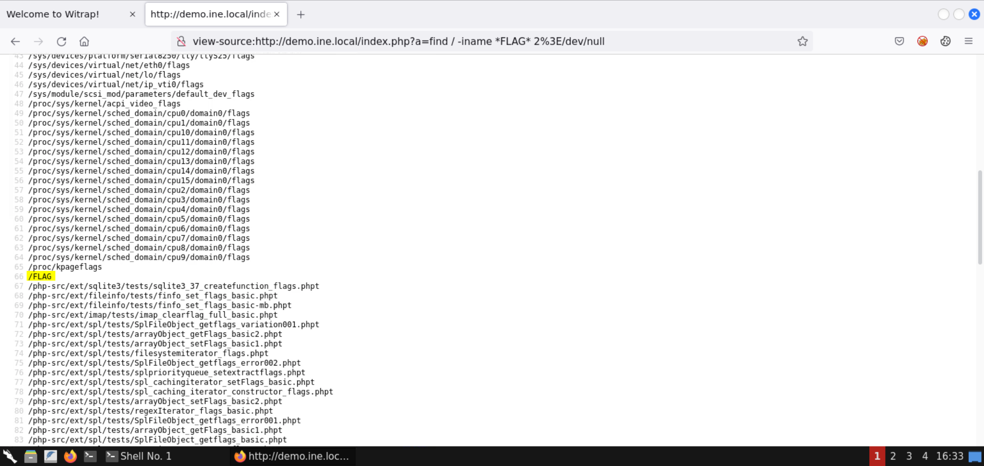Click the cookie manager extension icon
984x466 pixels.
[x=946, y=41]
